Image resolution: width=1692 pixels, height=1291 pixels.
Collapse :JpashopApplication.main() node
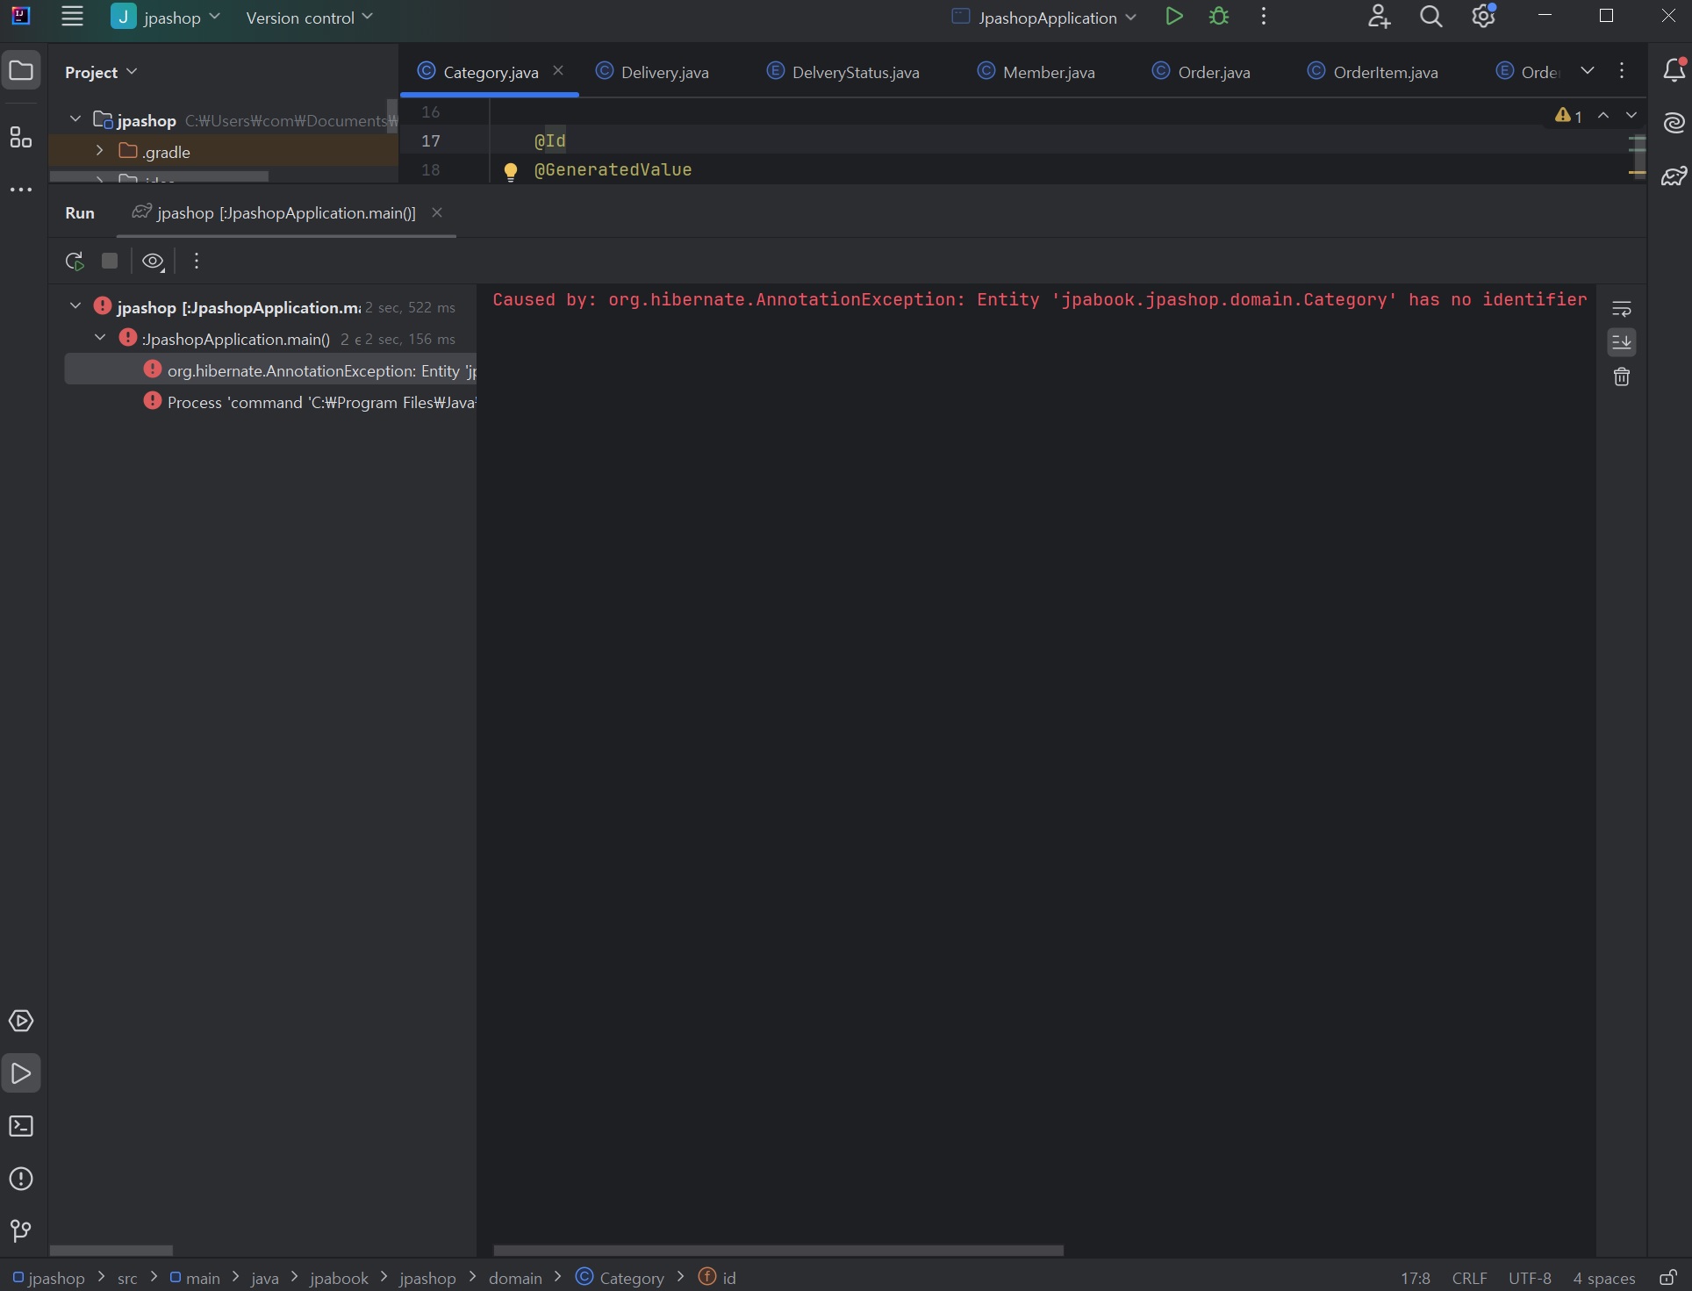[x=100, y=337]
